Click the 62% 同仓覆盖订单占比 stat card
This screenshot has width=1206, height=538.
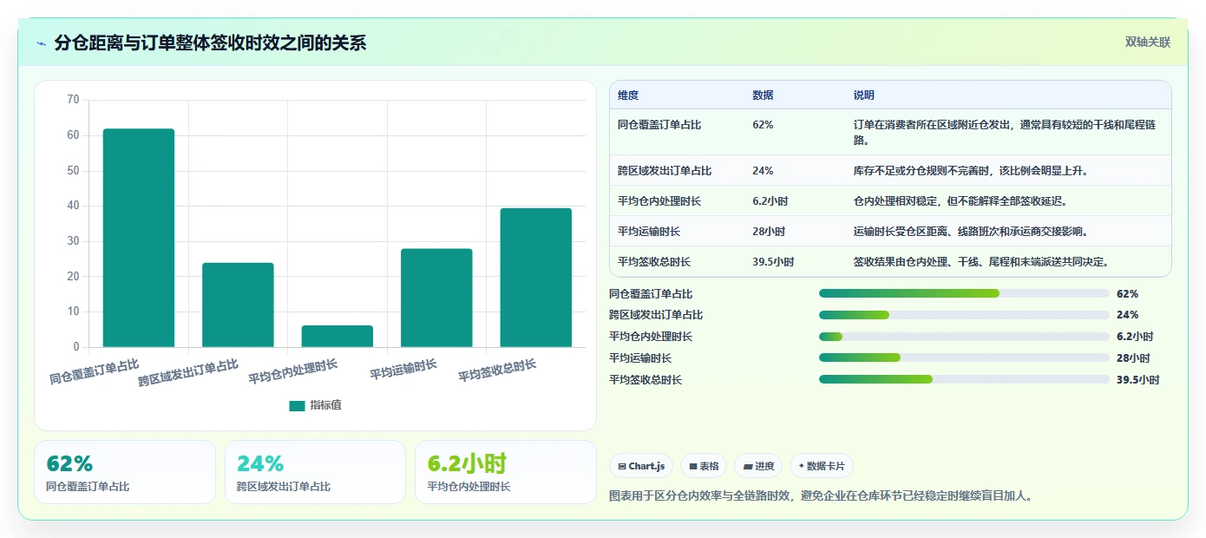(125, 472)
